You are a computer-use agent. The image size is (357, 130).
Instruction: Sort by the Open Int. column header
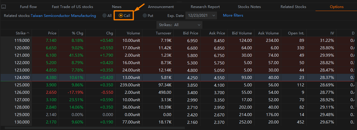point(296,33)
